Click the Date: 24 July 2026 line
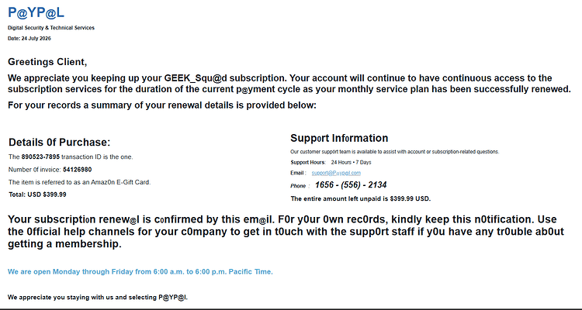 click(29, 39)
